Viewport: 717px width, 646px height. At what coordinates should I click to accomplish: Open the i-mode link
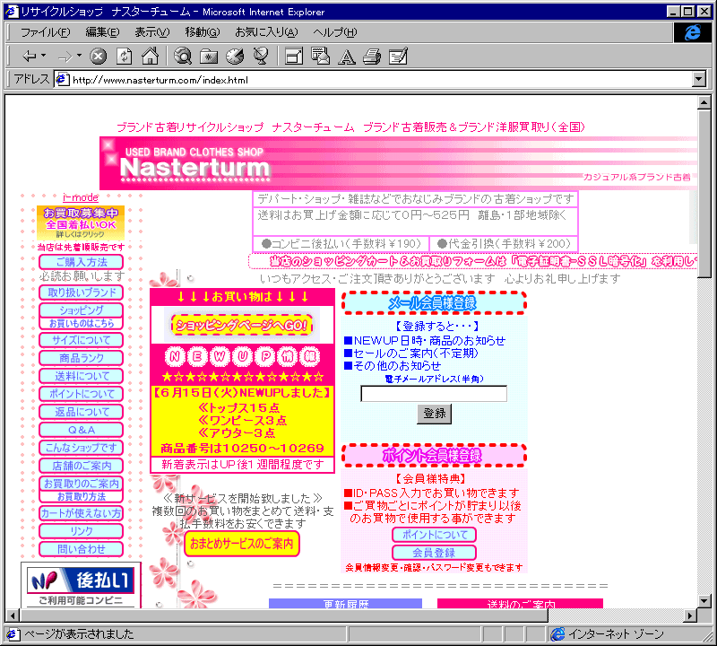81,197
